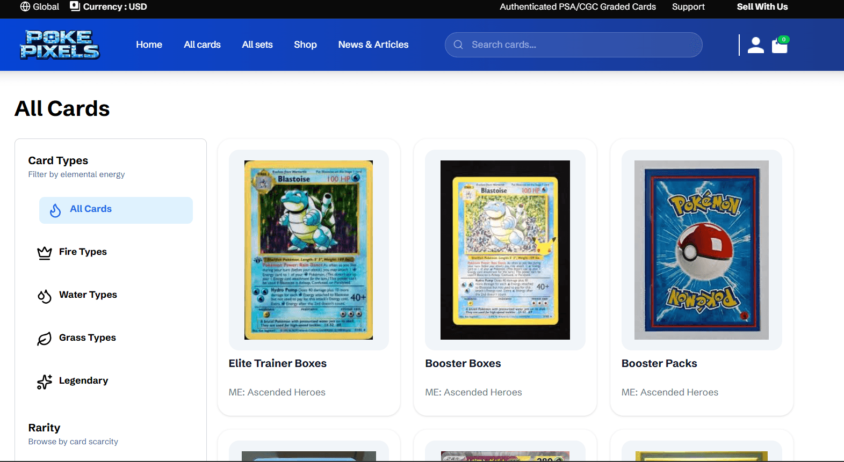844x462 pixels.
Task: Click the Card Types heading
Action: click(x=58, y=160)
